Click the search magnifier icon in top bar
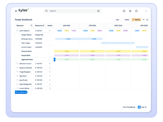The image size is (163, 122). pos(46,11)
